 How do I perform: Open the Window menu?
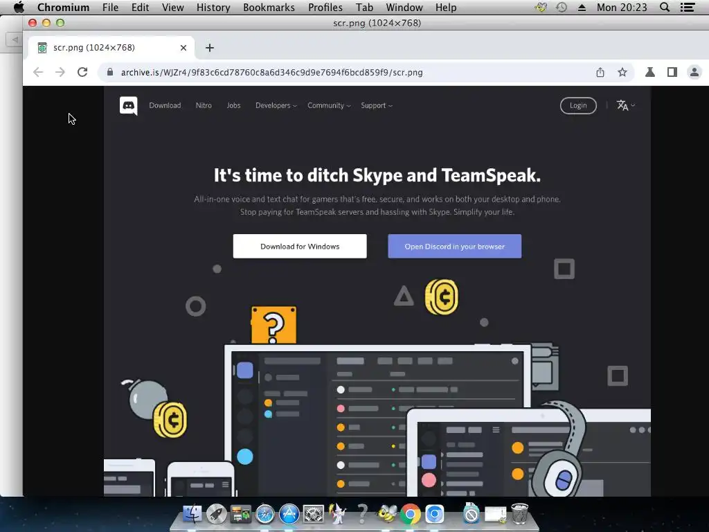[x=404, y=8]
